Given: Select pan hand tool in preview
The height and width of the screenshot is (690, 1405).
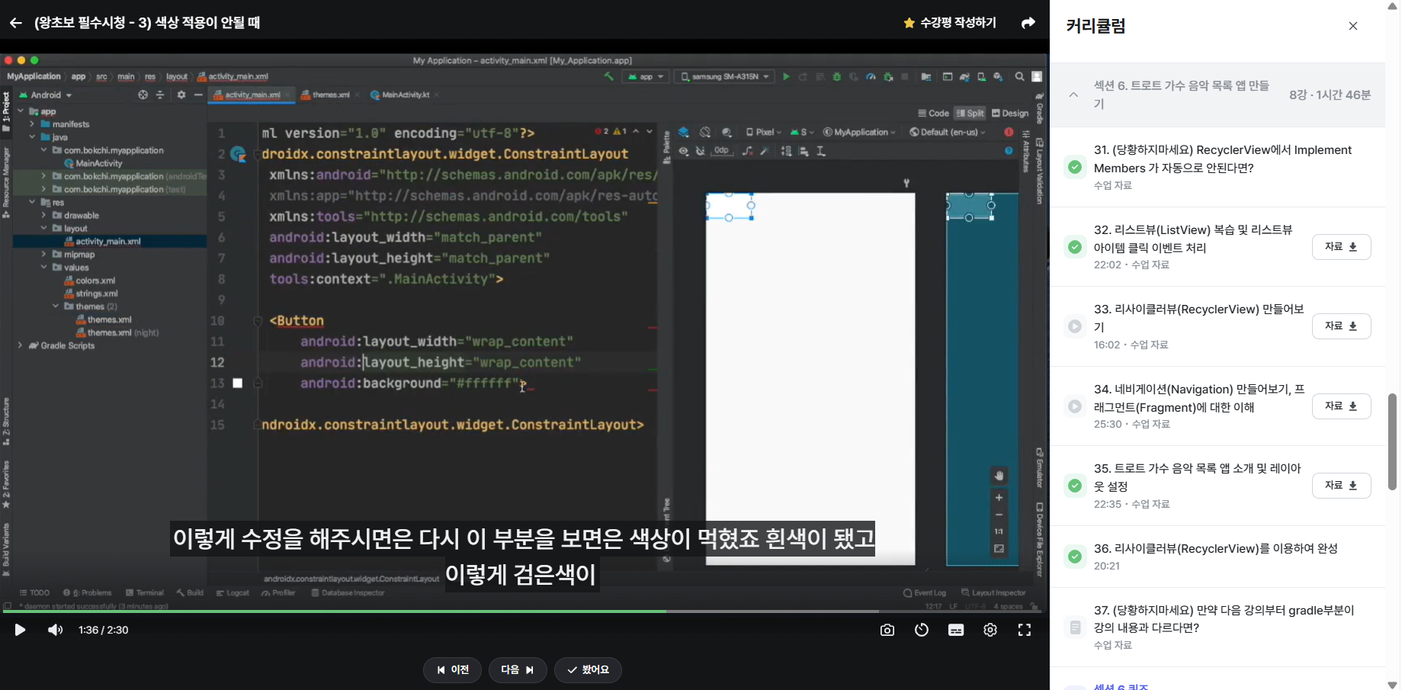Looking at the screenshot, I should click(x=999, y=476).
